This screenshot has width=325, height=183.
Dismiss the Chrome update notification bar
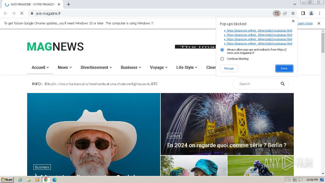point(319,23)
